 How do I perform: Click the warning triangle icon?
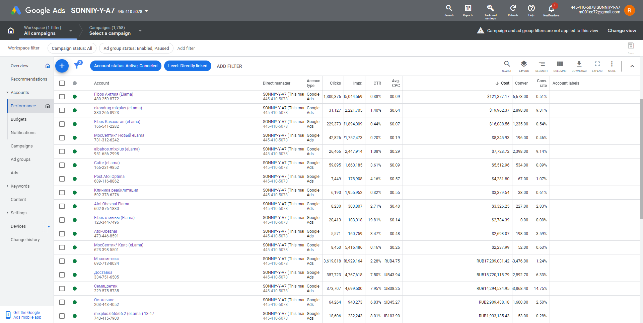click(x=481, y=30)
